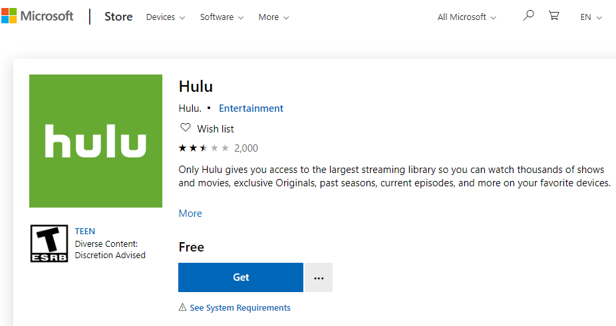The height and width of the screenshot is (326, 616).
Task: Click the Microsoft logo
Action: (37, 17)
